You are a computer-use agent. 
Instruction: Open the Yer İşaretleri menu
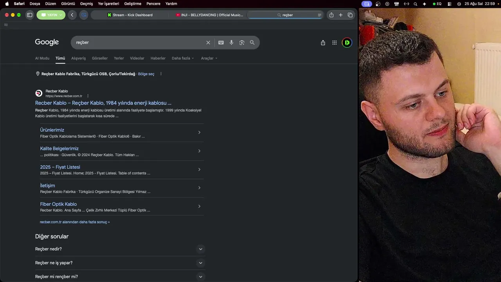(108, 4)
